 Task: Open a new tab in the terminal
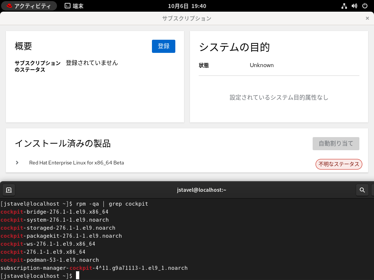(9, 190)
